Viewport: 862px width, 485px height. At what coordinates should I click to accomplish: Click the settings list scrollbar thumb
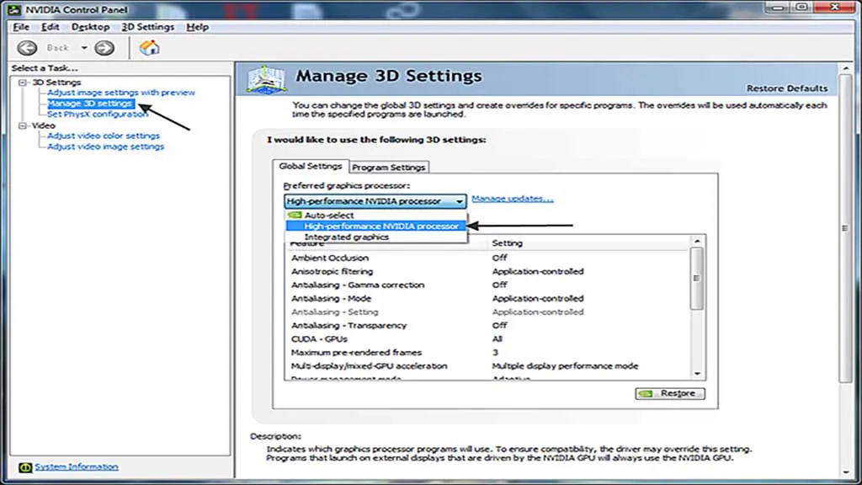[696, 278]
